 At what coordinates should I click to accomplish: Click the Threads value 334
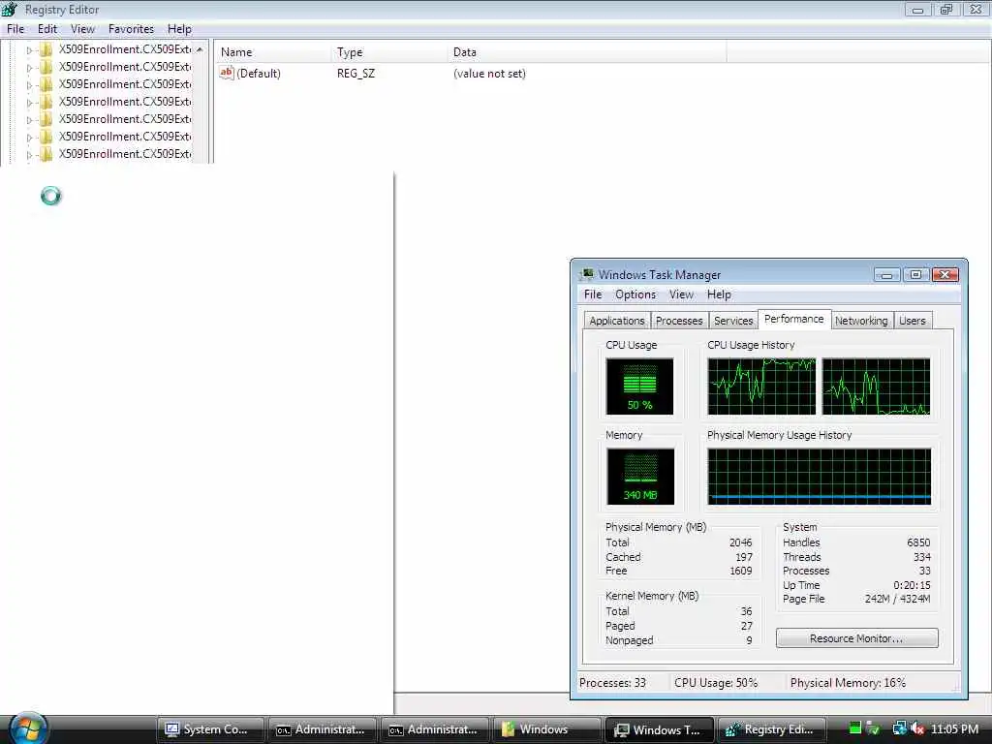pos(922,557)
